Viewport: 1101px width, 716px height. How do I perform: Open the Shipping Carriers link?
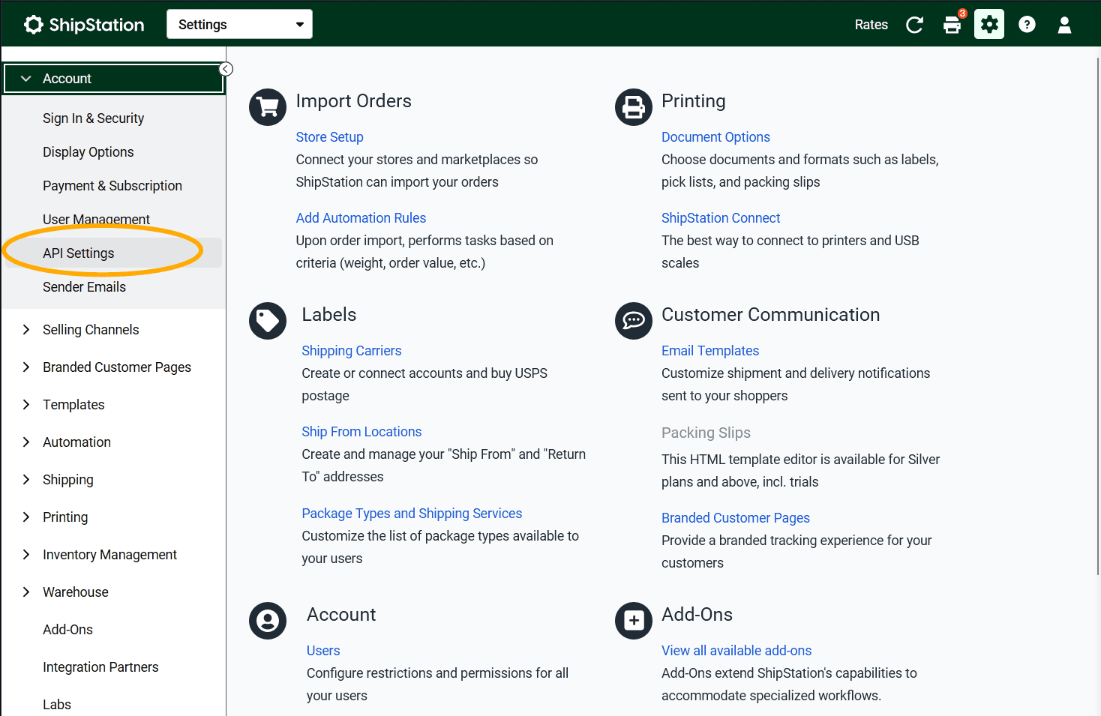click(351, 351)
